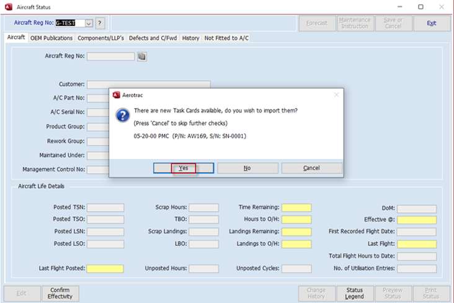Click the No. of Utilisation Entries field
454x303 pixels.
[417, 269]
